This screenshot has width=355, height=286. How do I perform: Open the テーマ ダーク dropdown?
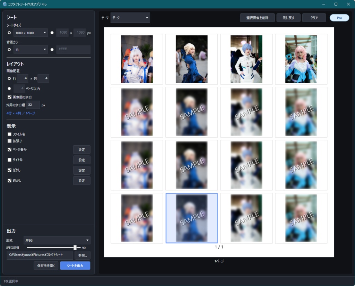pos(130,18)
